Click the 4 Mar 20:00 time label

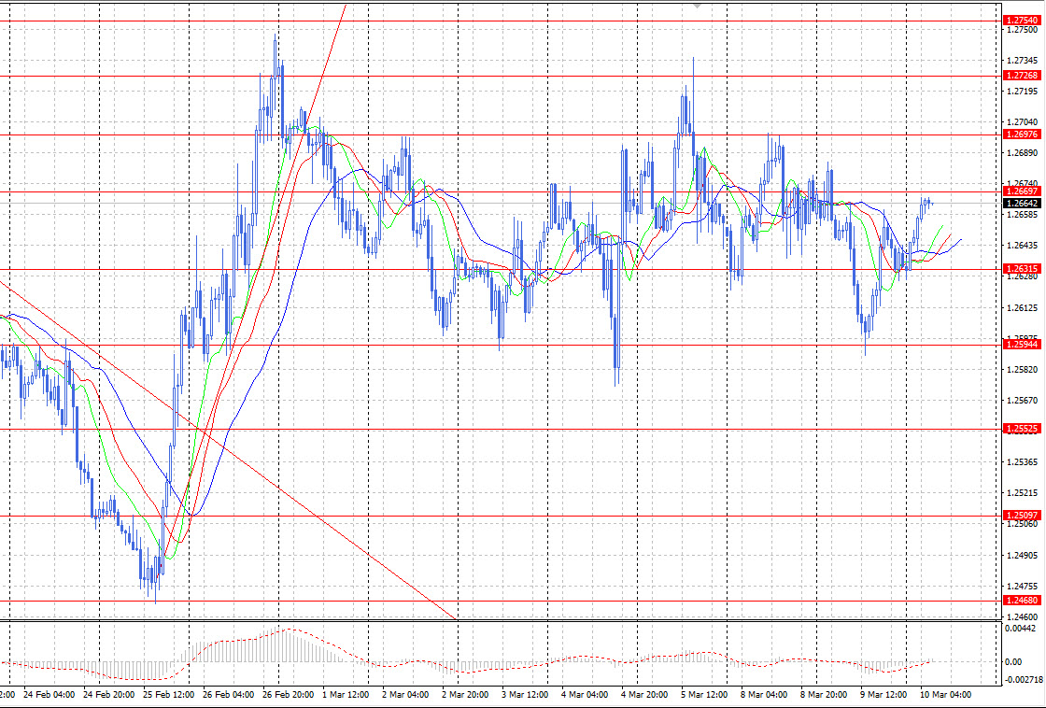pyautogui.click(x=644, y=695)
